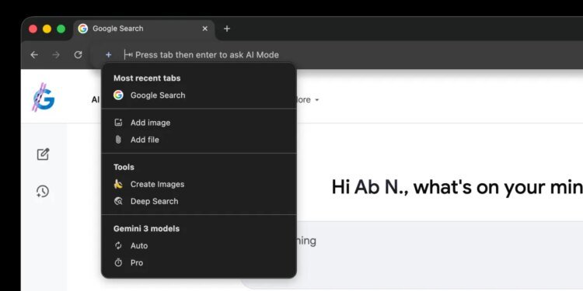Click the forward navigation arrow

[56, 55]
